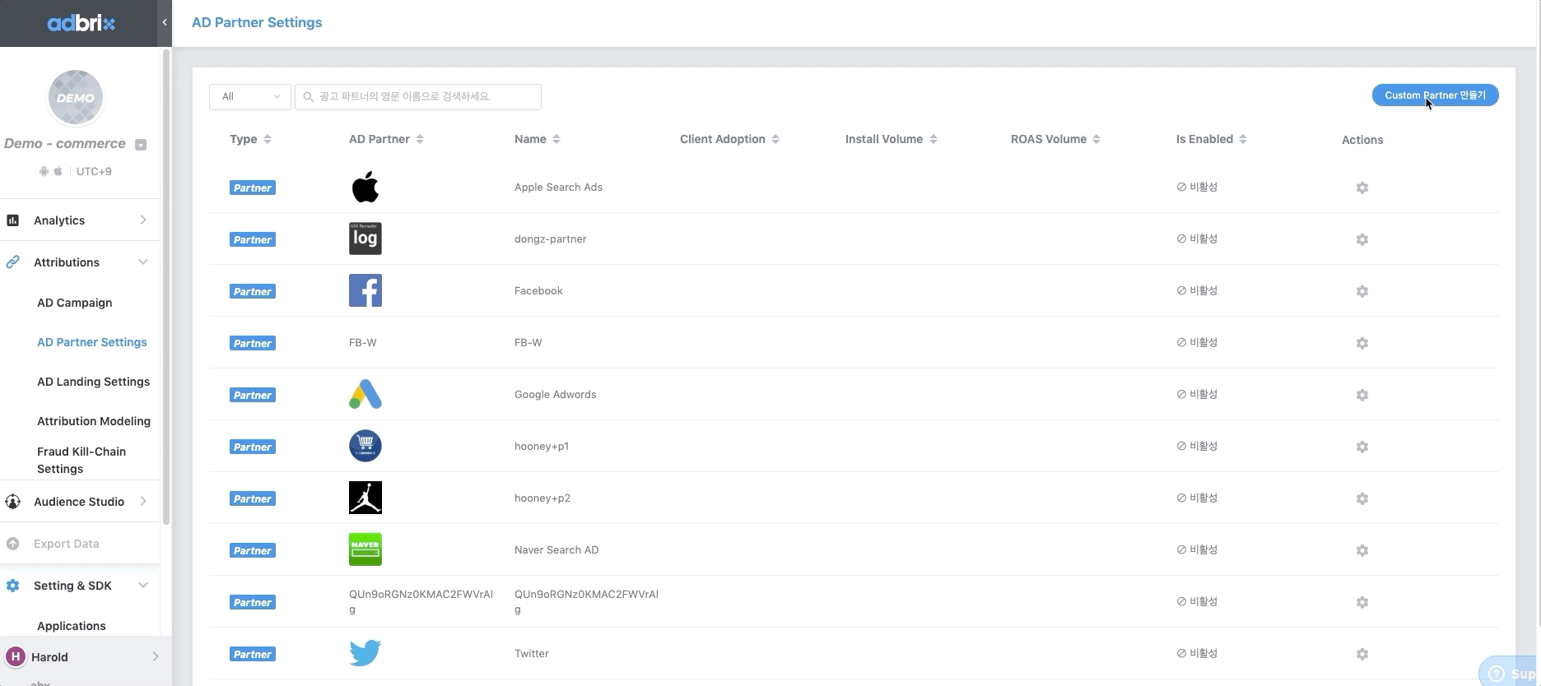Click the hooney+p2 Jordan logo icon
Viewport: 1541px width, 686px height.
(365, 498)
